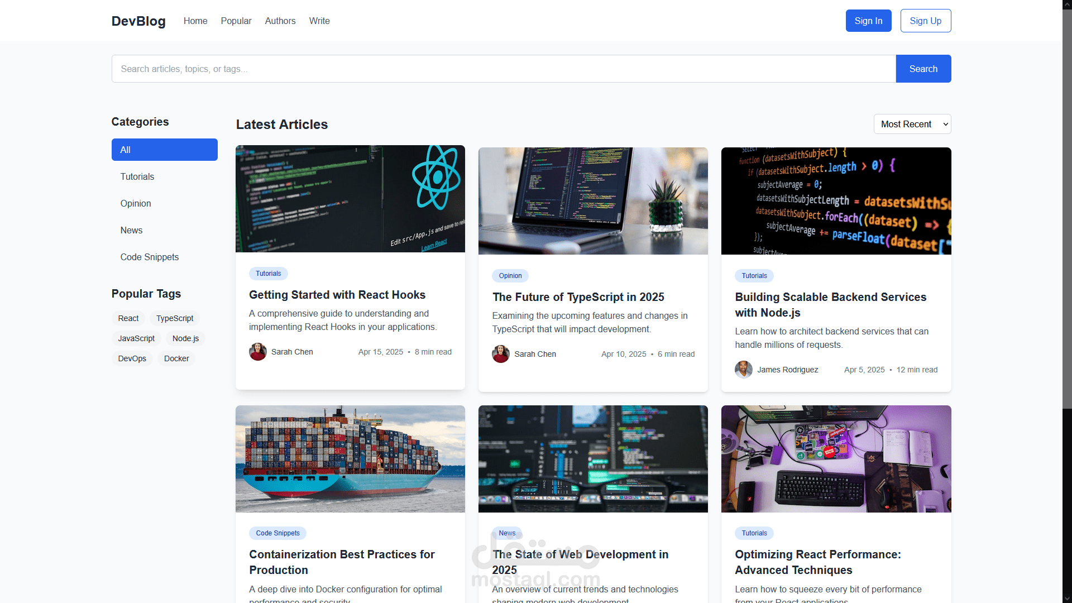This screenshot has width=1072, height=603.
Task: Open the Authors navigation link
Action: [280, 21]
